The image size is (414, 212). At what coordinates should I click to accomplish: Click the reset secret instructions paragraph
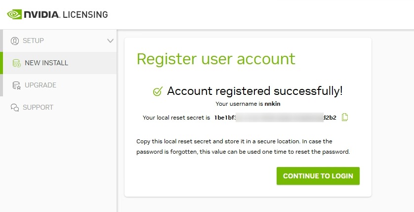coord(243,147)
